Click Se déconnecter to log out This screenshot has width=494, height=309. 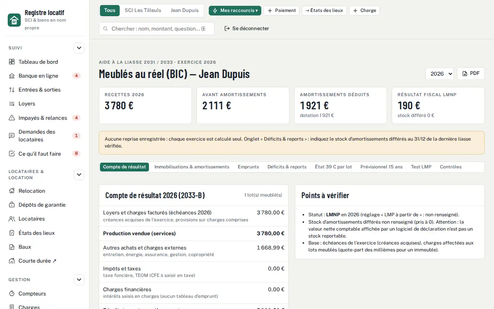[x=247, y=29]
